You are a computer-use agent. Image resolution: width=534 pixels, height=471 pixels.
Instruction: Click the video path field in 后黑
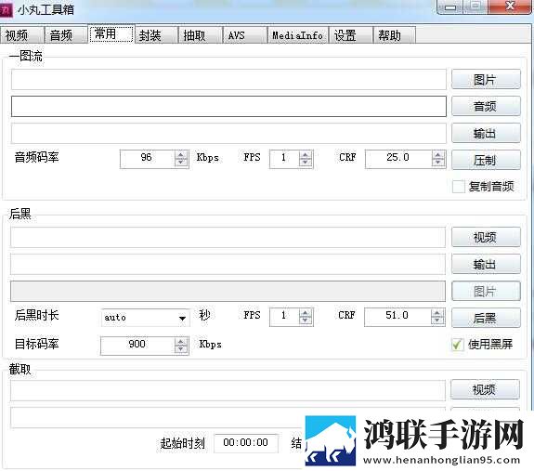[x=228, y=237]
